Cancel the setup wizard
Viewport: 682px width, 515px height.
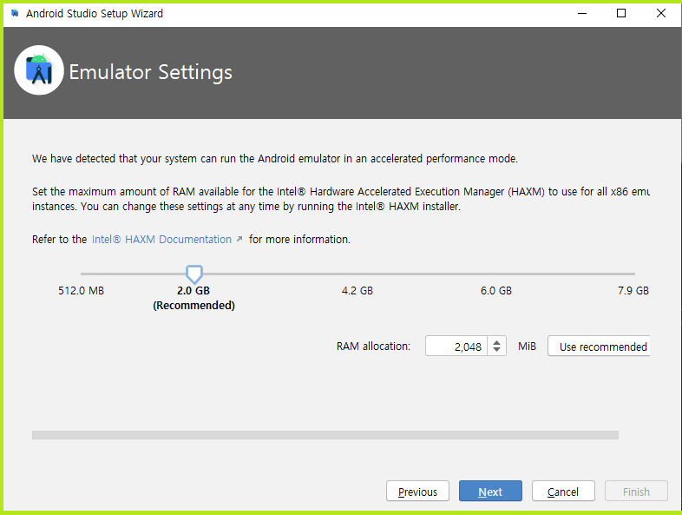[563, 491]
